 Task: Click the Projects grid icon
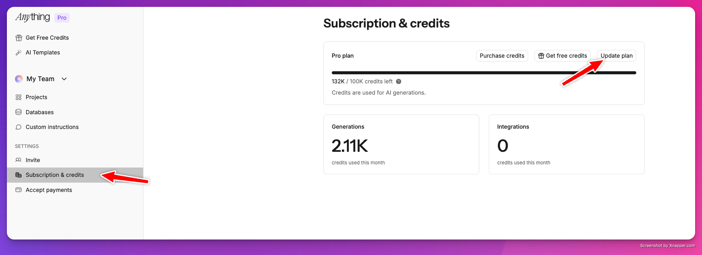pyautogui.click(x=19, y=97)
